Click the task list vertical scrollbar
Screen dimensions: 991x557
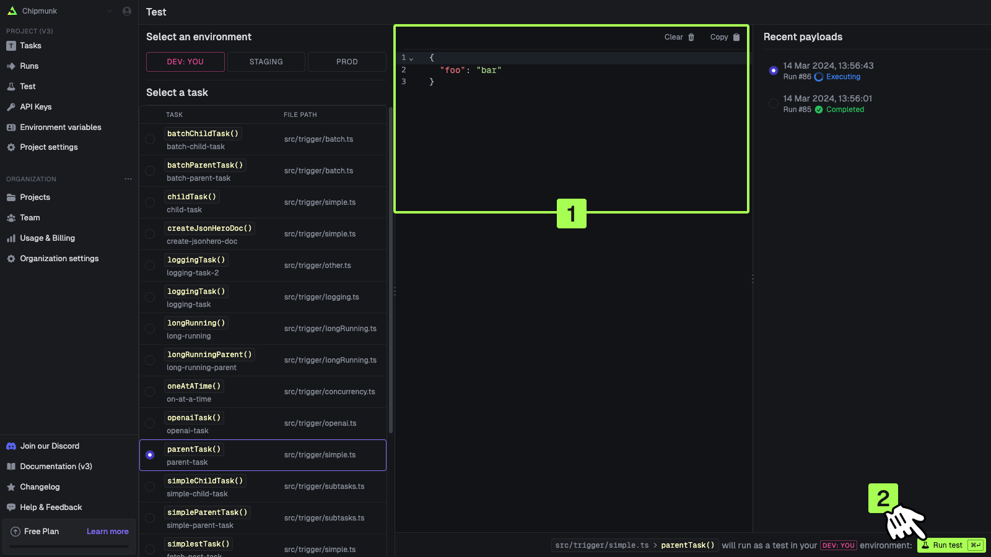click(390, 270)
